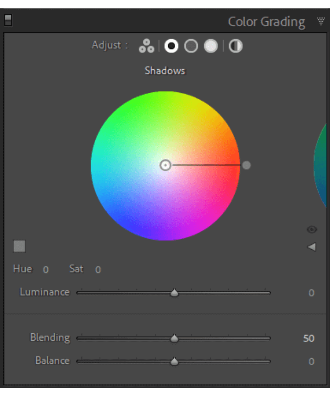Select the Global adjust icon
This screenshot has width=330, height=396.
click(235, 46)
